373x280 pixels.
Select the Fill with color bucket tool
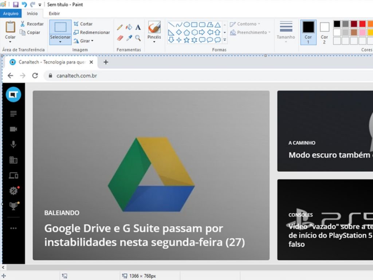pos(129,27)
